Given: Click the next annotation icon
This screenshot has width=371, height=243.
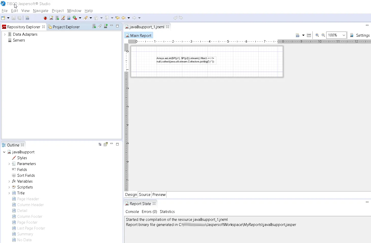Looking at the screenshot, I should pyautogui.click(x=96, y=18).
